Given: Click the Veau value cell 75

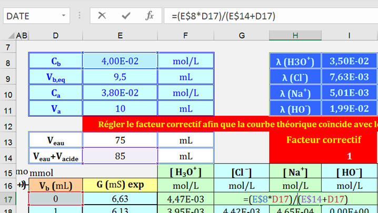Looking at the screenshot, I should pos(120,140).
